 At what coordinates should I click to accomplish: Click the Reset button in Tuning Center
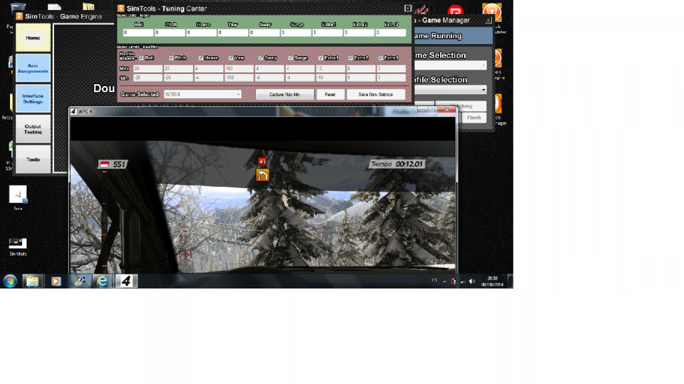(x=330, y=94)
